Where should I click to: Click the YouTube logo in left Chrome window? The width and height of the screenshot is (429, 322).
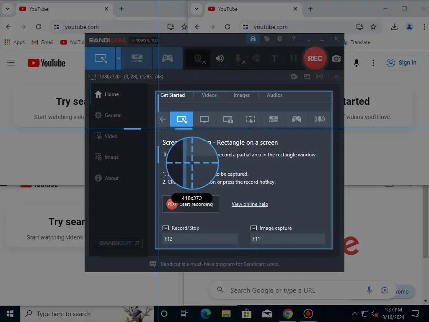click(47, 63)
